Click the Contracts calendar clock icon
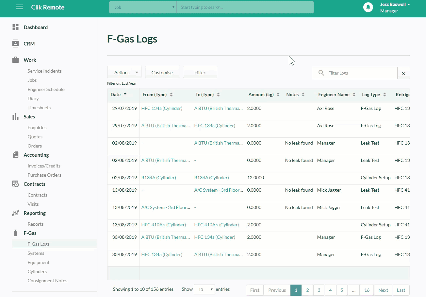 [15, 184]
